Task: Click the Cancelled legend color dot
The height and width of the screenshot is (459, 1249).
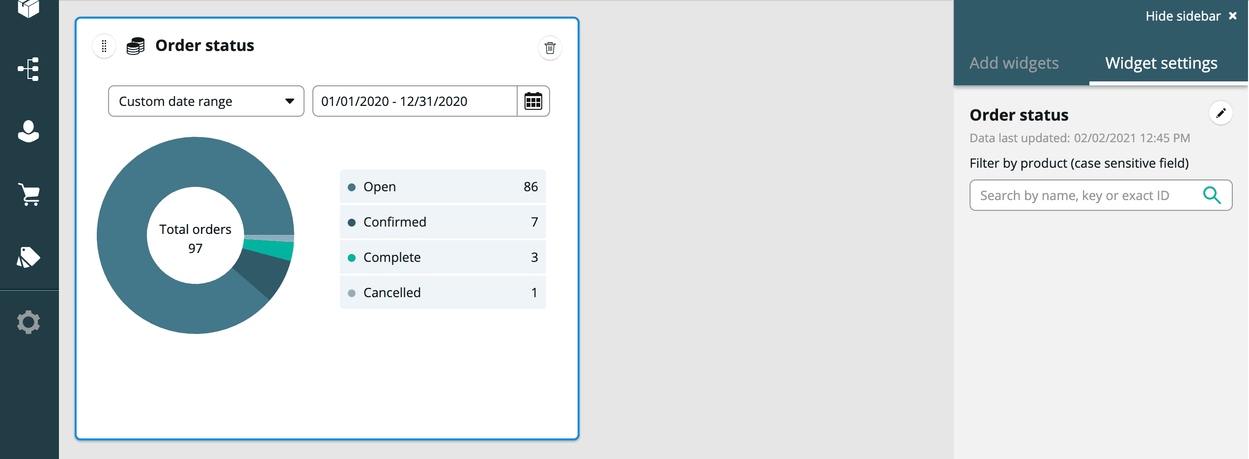Action: (x=352, y=293)
